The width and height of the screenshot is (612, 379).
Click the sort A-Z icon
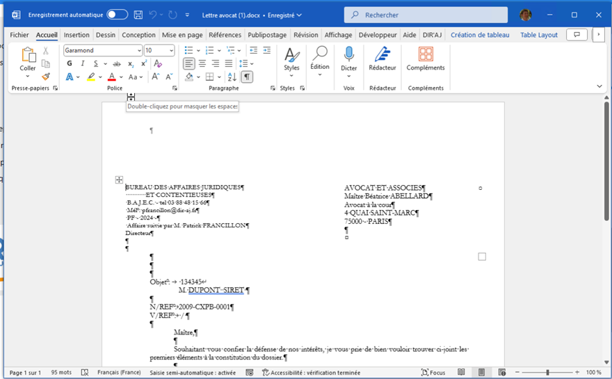[x=232, y=77]
